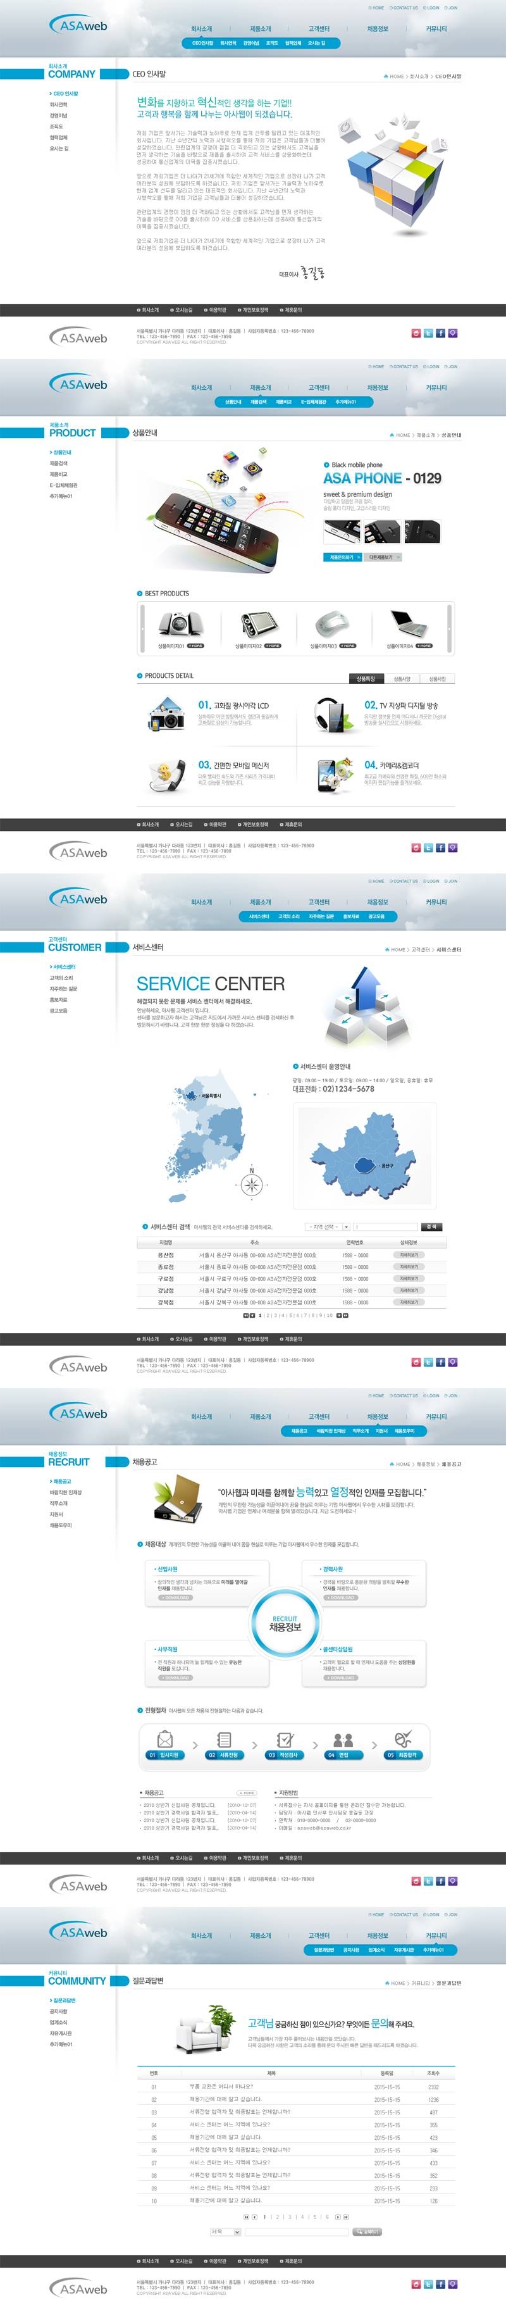This screenshot has height=2310, width=506.
Task: Click DOWNLOAD button under 사무직원
Action: click(x=175, y=1678)
